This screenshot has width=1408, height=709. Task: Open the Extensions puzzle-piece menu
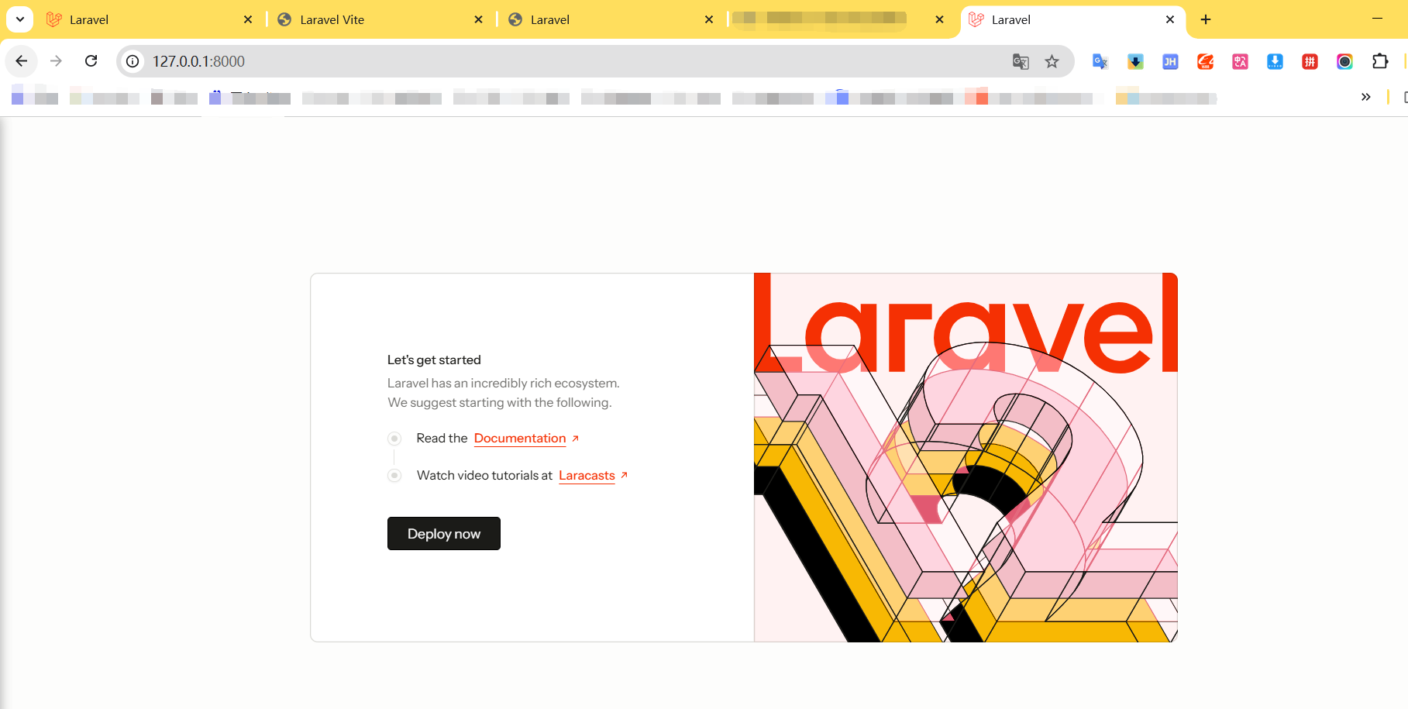point(1380,61)
